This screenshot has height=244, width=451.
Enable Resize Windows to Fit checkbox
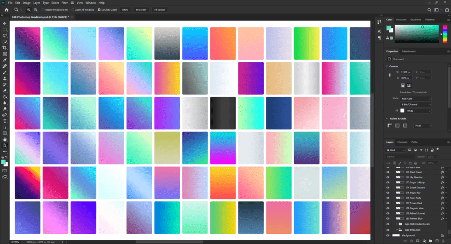pos(43,9)
